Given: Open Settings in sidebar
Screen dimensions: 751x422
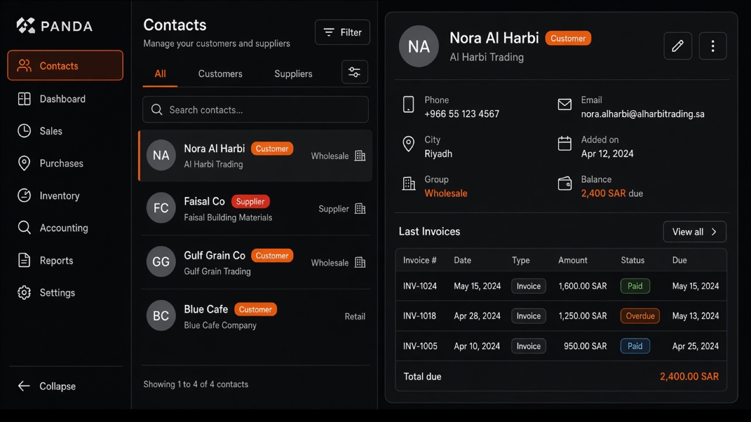Looking at the screenshot, I should click(x=65, y=293).
